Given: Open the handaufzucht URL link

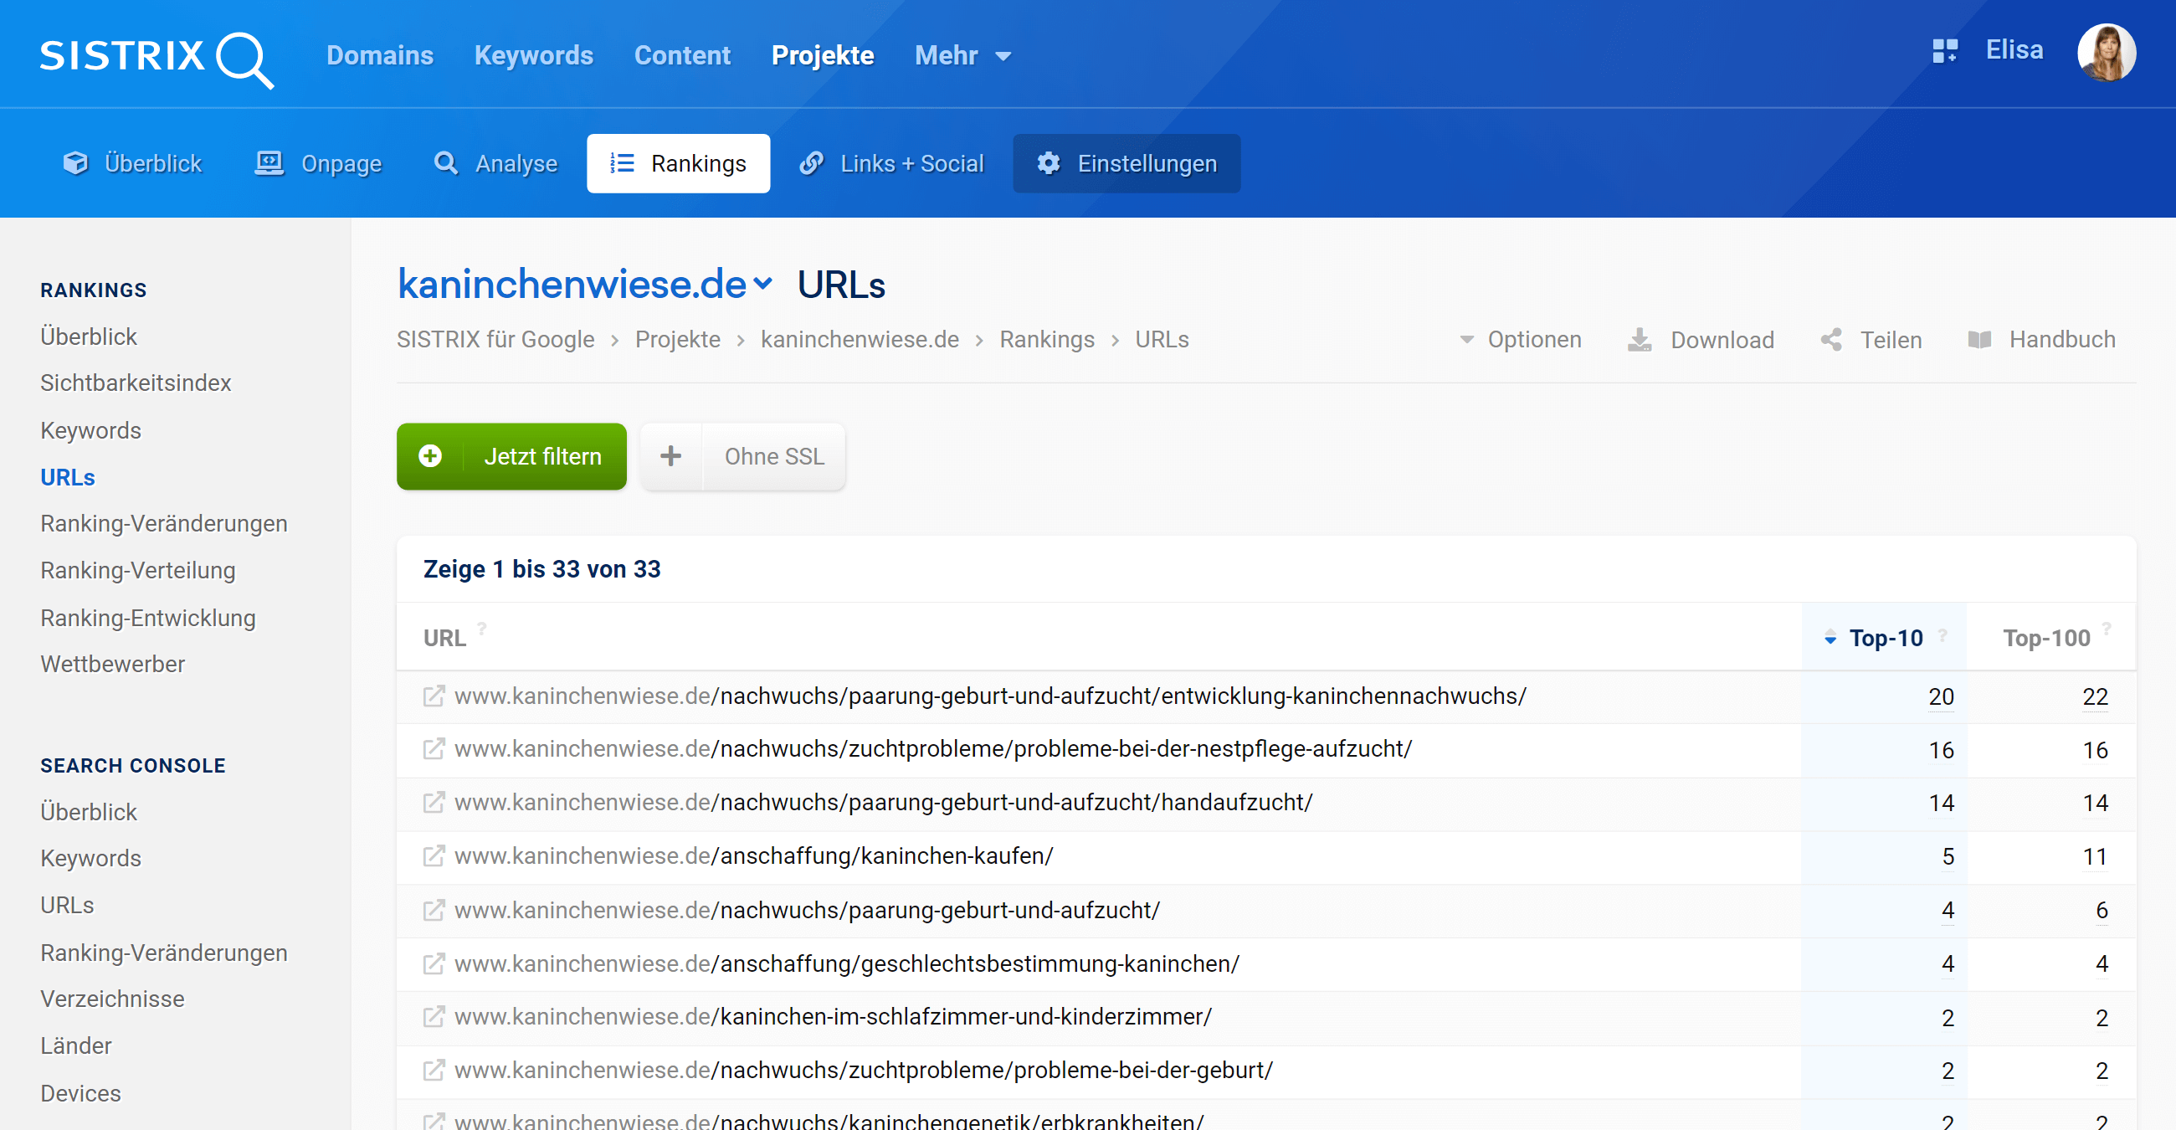Looking at the screenshot, I should coord(883,803).
